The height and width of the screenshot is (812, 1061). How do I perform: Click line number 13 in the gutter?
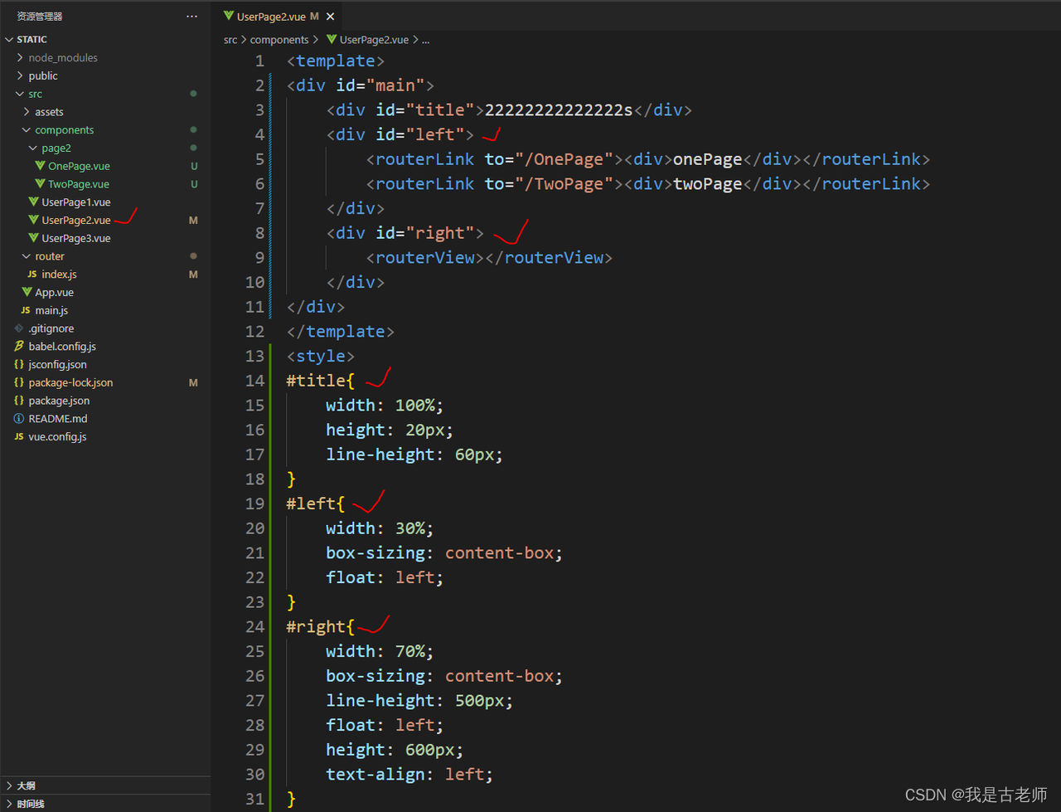[x=254, y=356]
